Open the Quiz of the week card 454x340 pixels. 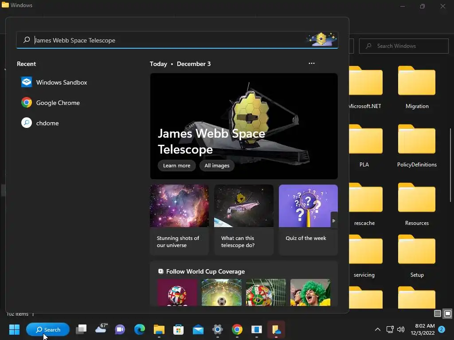(308, 220)
